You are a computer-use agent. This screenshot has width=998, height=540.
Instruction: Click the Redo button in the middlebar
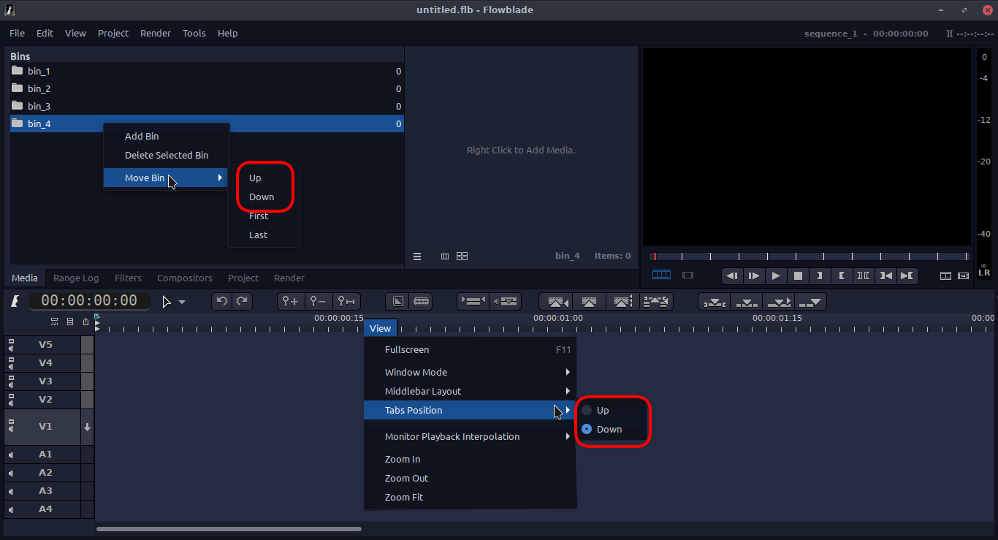[243, 301]
